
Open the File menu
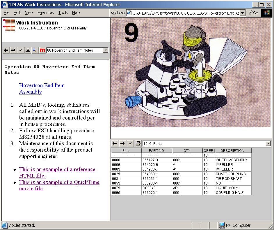pyautogui.click(x=6, y=13)
